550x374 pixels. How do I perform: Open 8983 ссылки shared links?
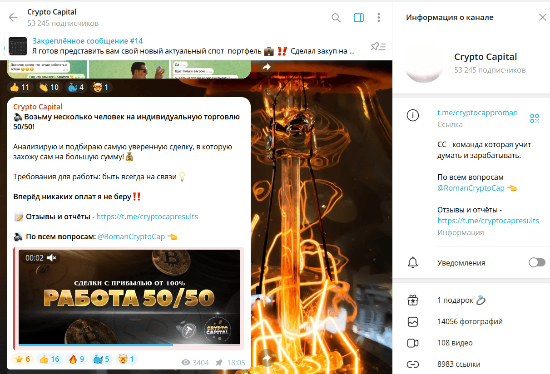471,364
